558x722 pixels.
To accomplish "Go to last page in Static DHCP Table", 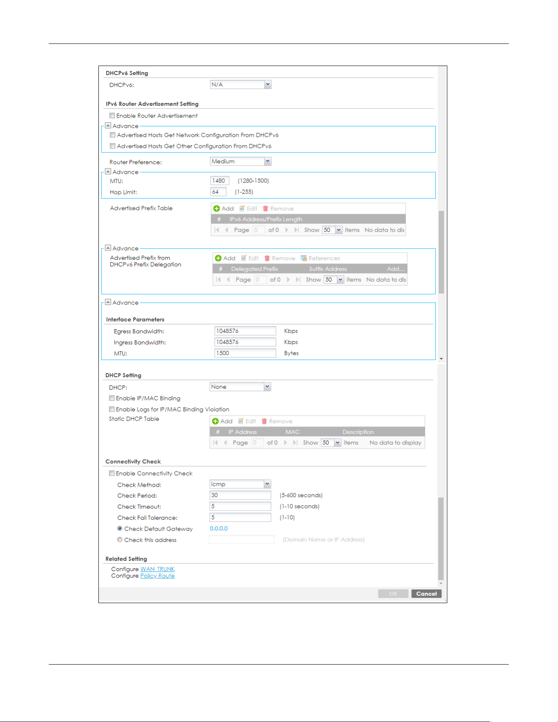I will [x=295, y=442].
